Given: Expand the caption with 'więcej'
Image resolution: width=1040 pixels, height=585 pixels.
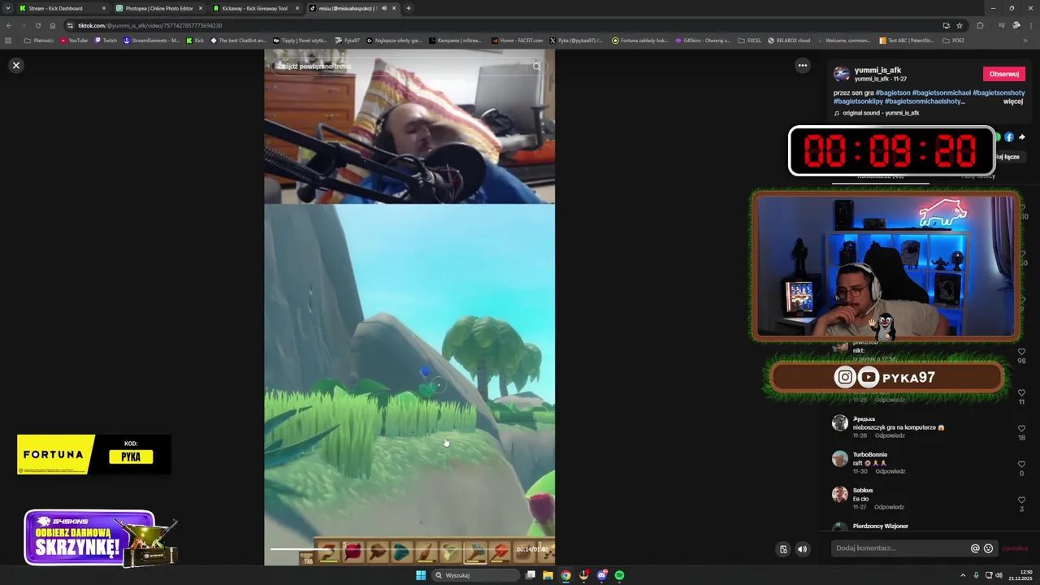Looking at the screenshot, I should 1013,102.
